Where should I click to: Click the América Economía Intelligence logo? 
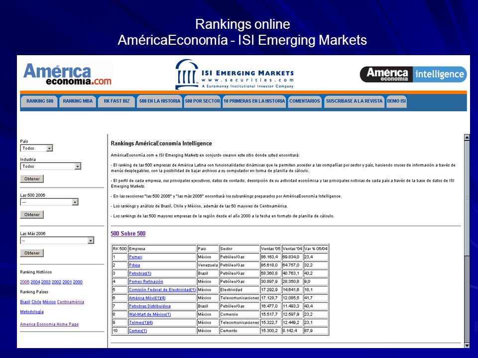(413, 74)
